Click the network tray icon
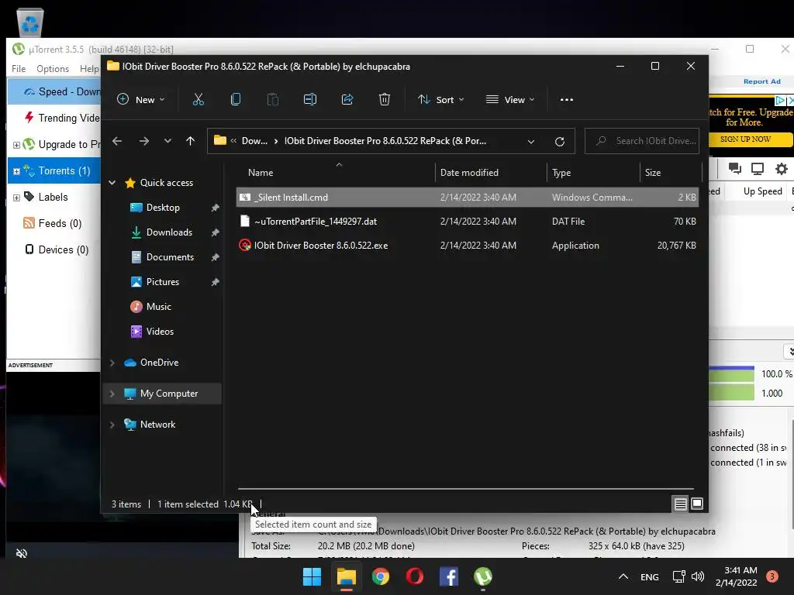The width and height of the screenshot is (794, 595). pyautogui.click(x=678, y=576)
